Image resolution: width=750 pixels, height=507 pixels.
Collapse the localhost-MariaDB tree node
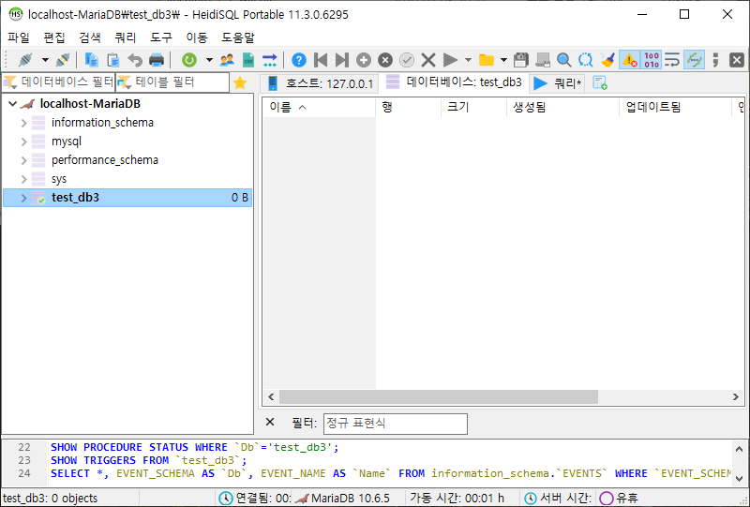pos(13,104)
